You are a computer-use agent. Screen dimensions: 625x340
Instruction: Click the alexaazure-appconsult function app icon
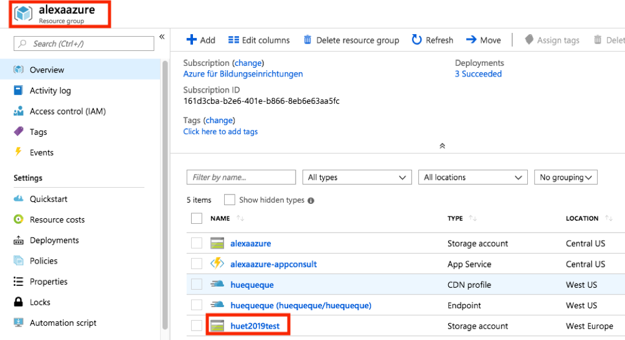pos(217,264)
